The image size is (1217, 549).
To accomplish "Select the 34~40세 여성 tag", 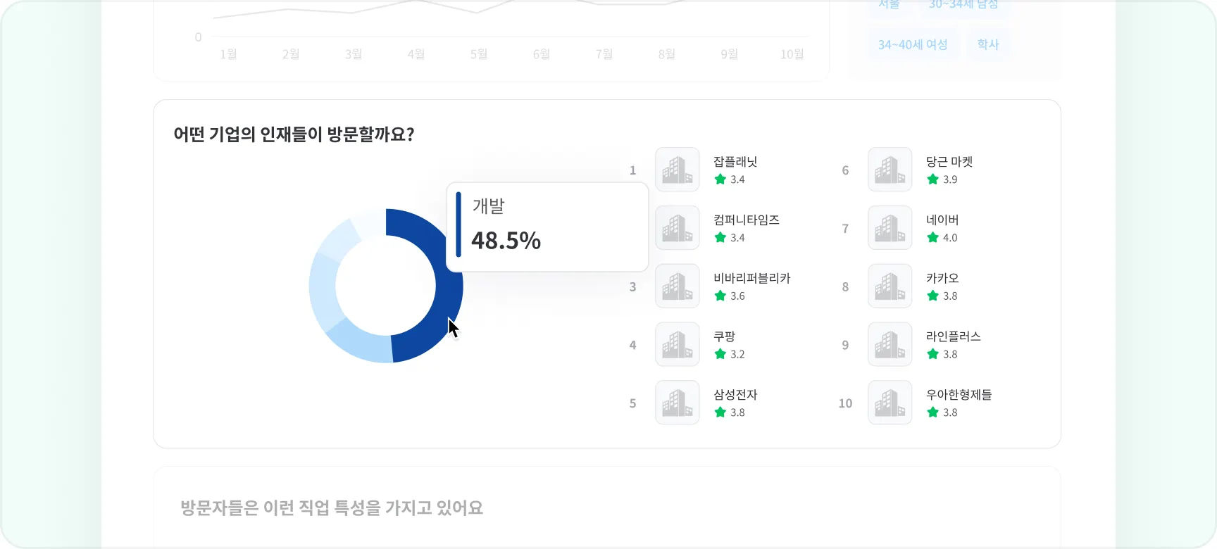I will click(x=913, y=45).
